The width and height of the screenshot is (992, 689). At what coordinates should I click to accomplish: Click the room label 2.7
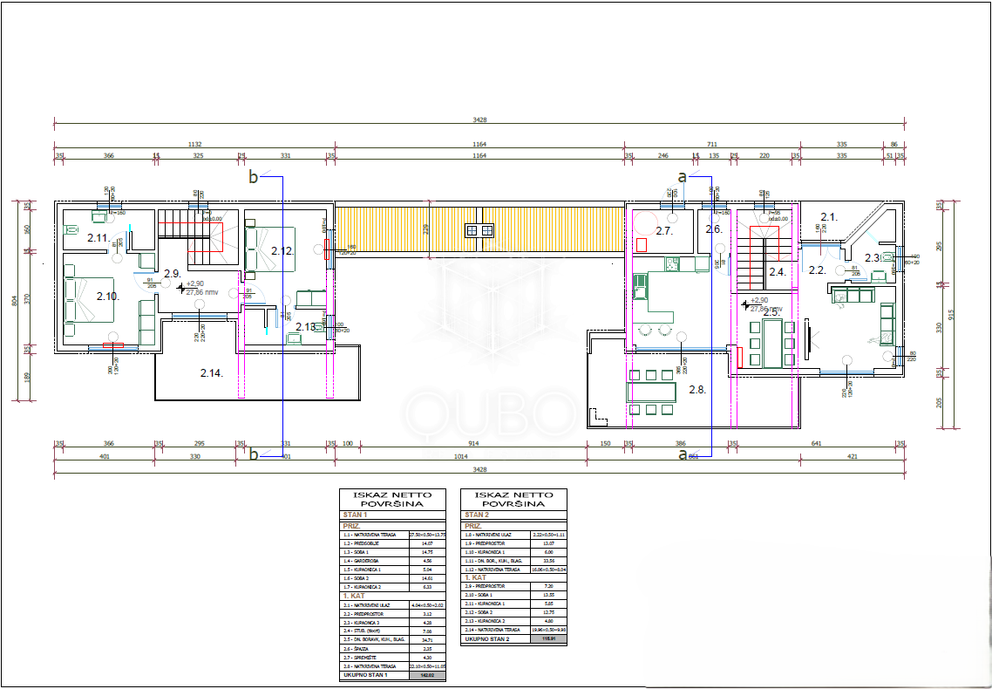[664, 231]
